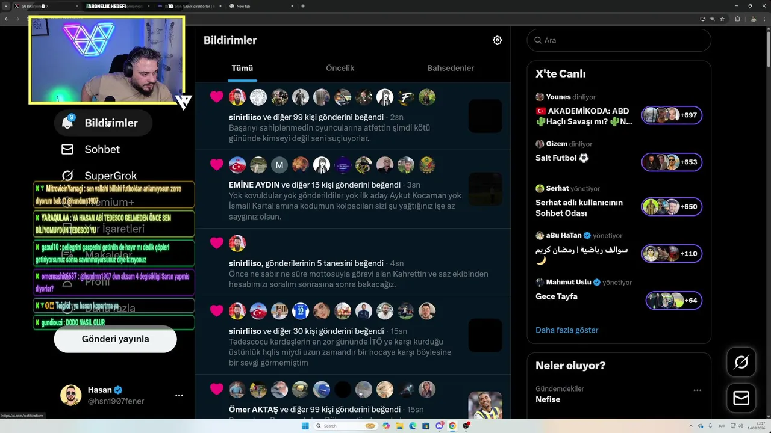This screenshot has height=433, width=771.
Task: Click Gönderi yayınla button
Action: pos(115,339)
